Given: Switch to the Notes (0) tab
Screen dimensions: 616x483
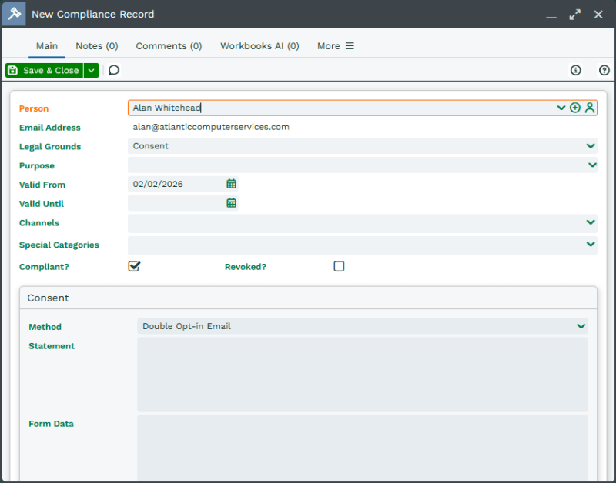Looking at the screenshot, I should pos(97,46).
